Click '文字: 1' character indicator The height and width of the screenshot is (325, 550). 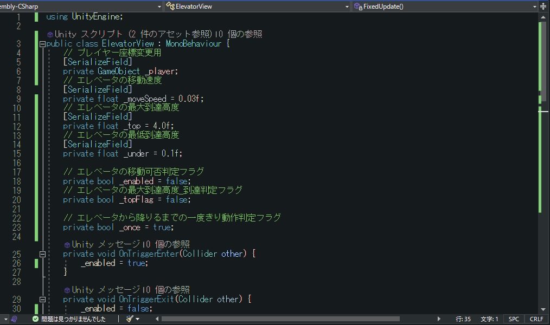point(489,319)
